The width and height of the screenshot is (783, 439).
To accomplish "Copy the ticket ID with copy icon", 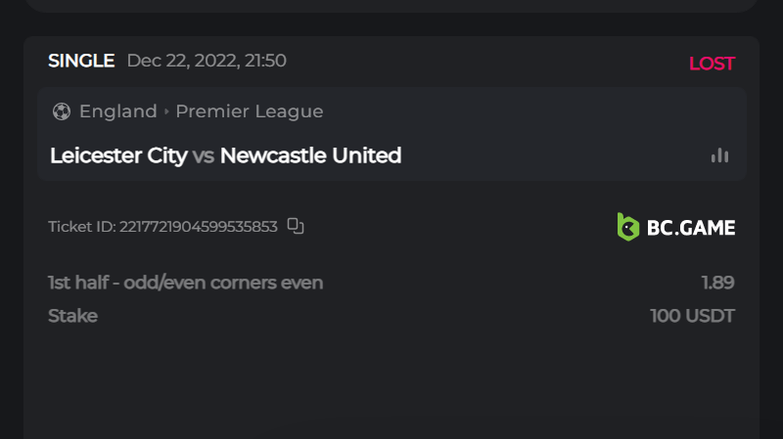I will coord(296,227).
